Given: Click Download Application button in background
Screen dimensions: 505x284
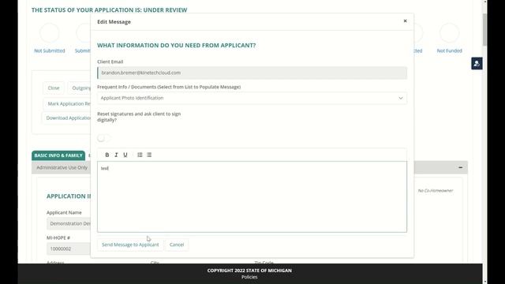Looking at the screenshot, I should point(66,118).
